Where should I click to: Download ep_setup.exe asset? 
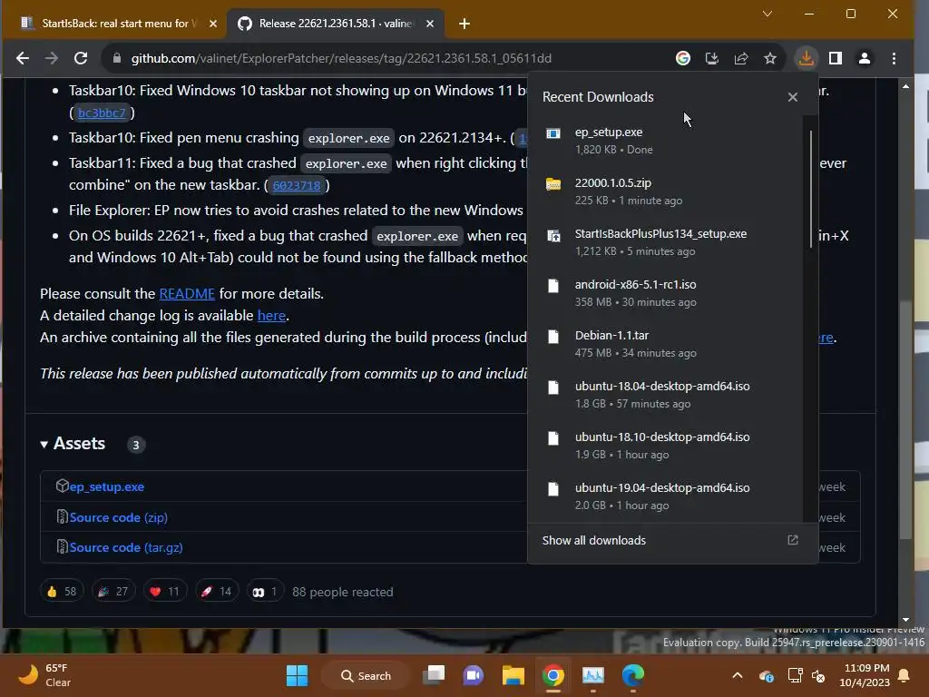coord(107,486)
